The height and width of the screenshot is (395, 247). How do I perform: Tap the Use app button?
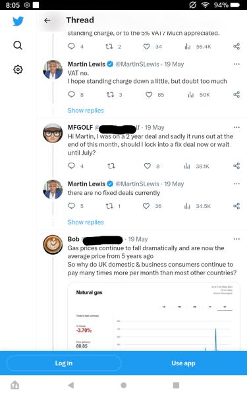click(x=183, y=363)
